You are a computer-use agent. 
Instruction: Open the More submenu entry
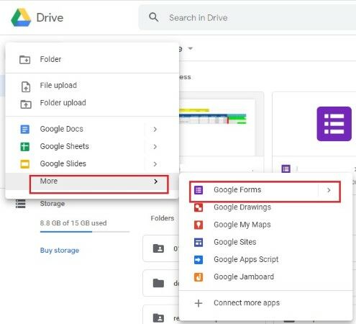tap(92, 181)
